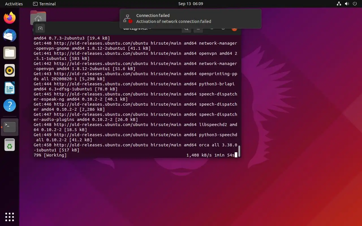Select the Terminal icon in the dock

tap(10, 127)
